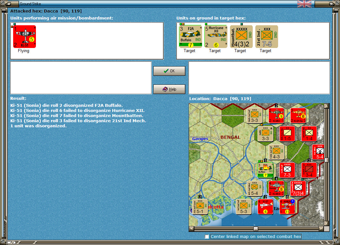Image resolution: width=340 pixels, height=245 pixels.
Task: Close the Ground Strike window
Action: [x=331, y=4]
